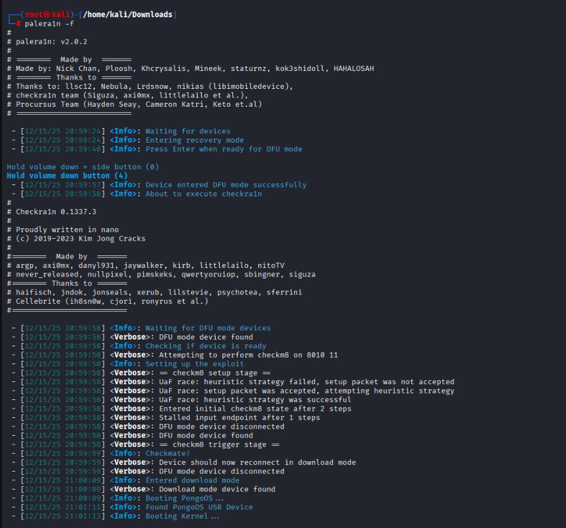
Task: Select the "Entering recovery mode" message
Action: click(194, 140)
